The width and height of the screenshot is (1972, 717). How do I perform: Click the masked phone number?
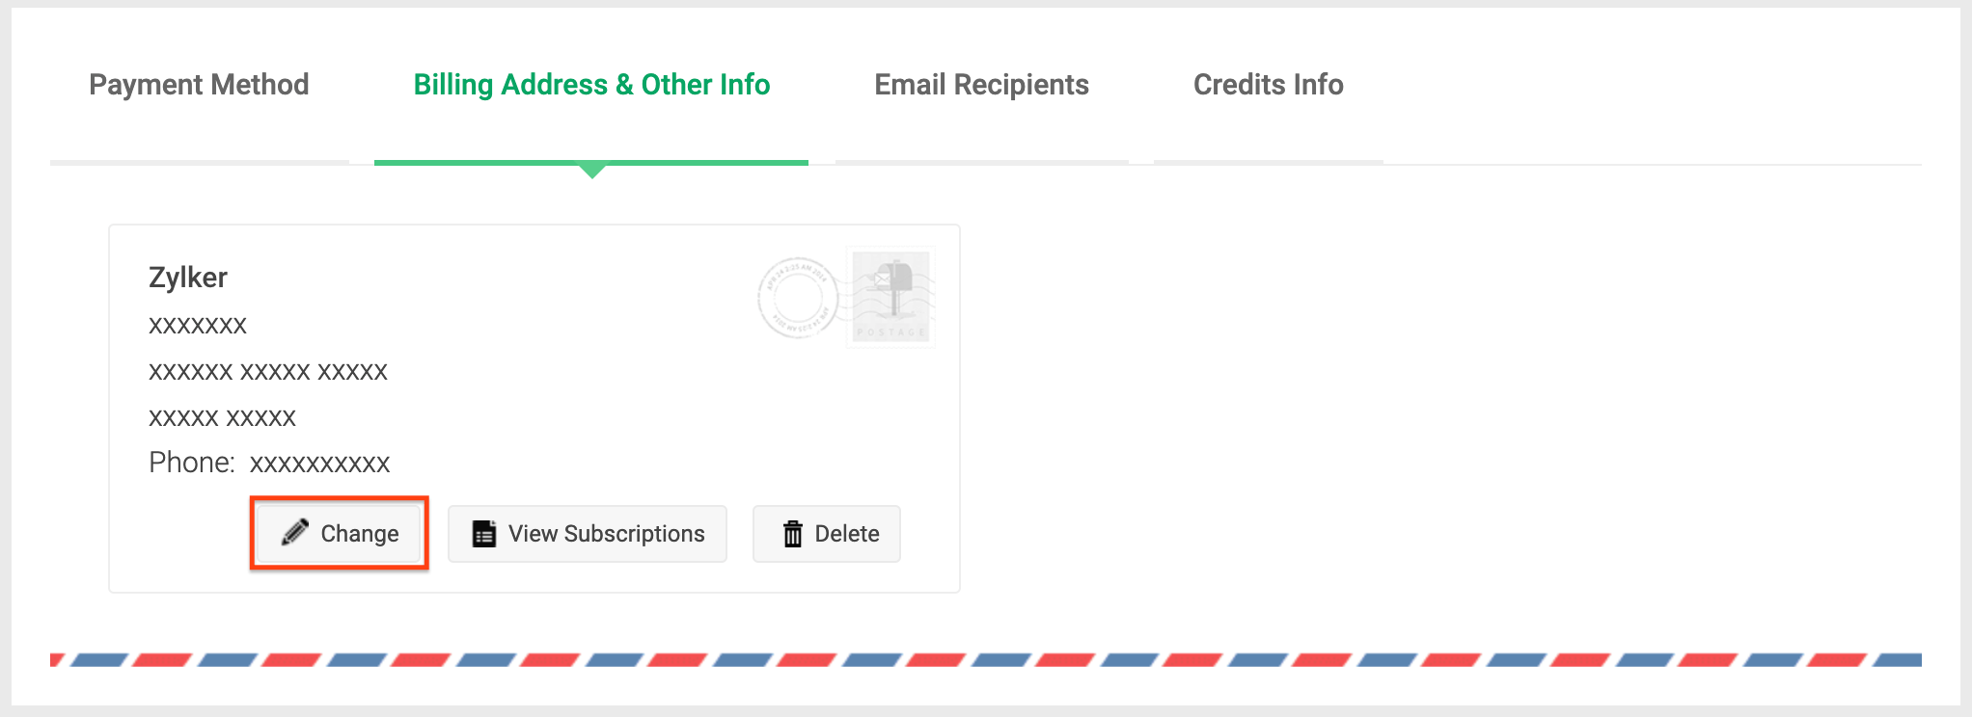pyautogui.click(x=320, y=464)
